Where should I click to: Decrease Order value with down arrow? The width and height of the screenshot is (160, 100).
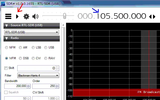tap(57, 87)
